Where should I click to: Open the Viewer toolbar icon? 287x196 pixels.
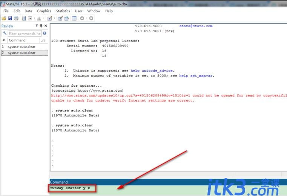coord(30,18)
